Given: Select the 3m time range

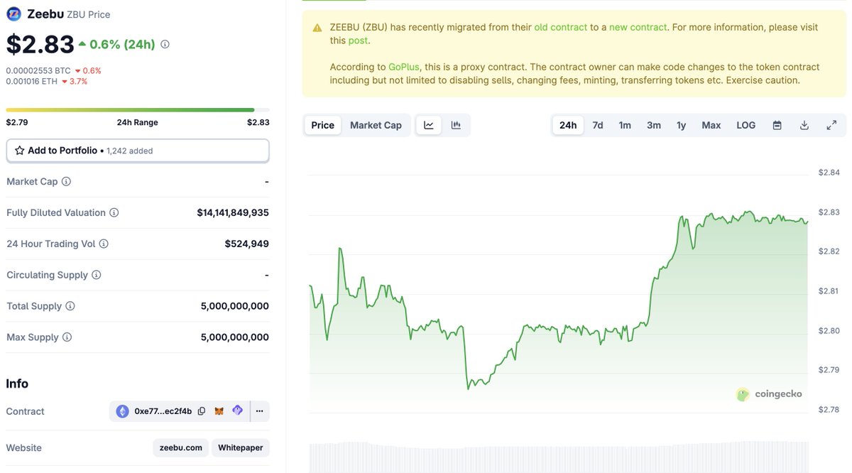Looking at the screenshot, I should [x=654, y=125].
